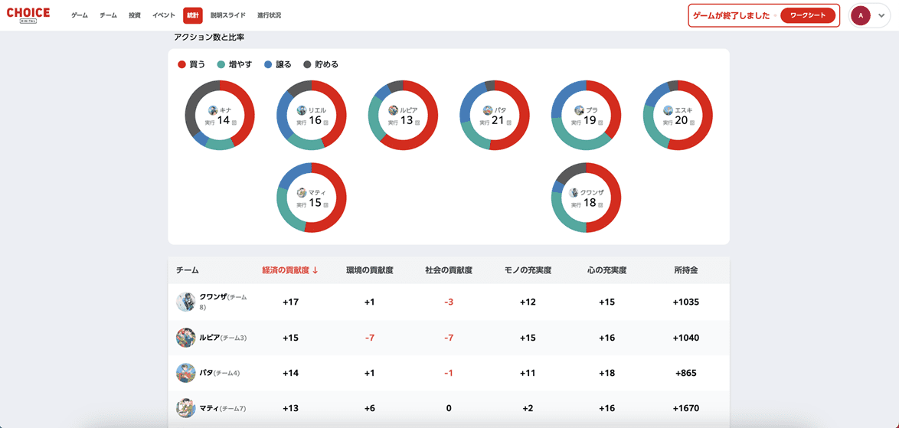The image size is (899, 428).
Task: Toggle 増やす legend series
Action: pyautogui.click(x=234, y=65)
